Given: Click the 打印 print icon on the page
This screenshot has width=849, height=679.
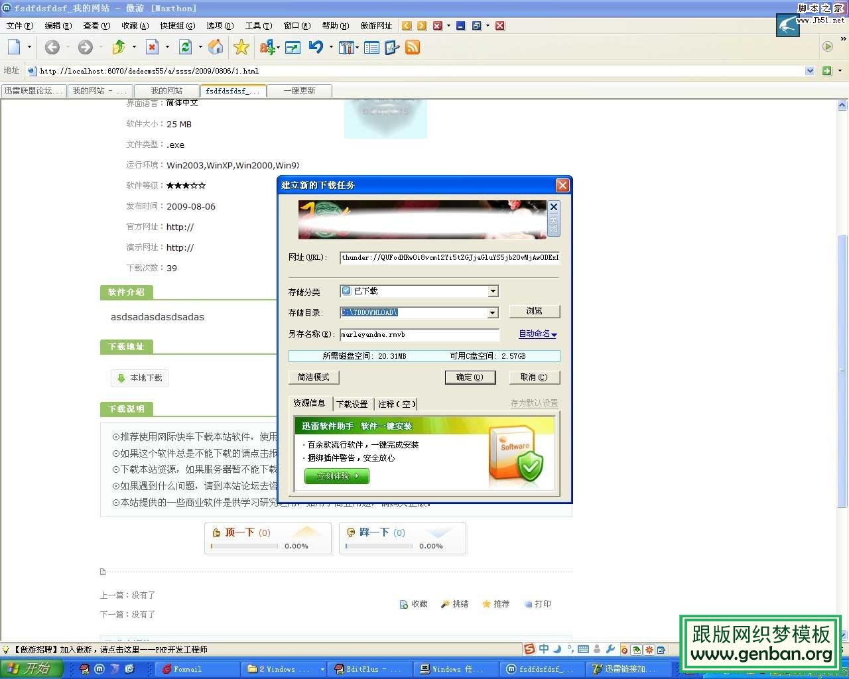Looking at the screenshot, I should [529, 603].
